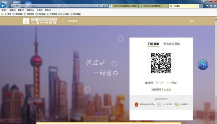Click the refresh icon in address bar
Viewport: 217px width, 124px height.
pos(106,6)
